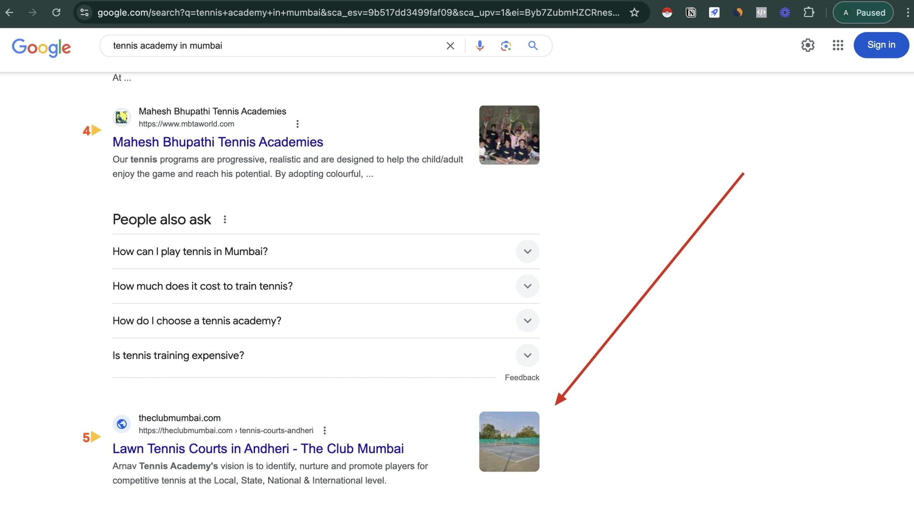Open the tennis court thumbnail image

pyautogui.click(x=509, y=442)
